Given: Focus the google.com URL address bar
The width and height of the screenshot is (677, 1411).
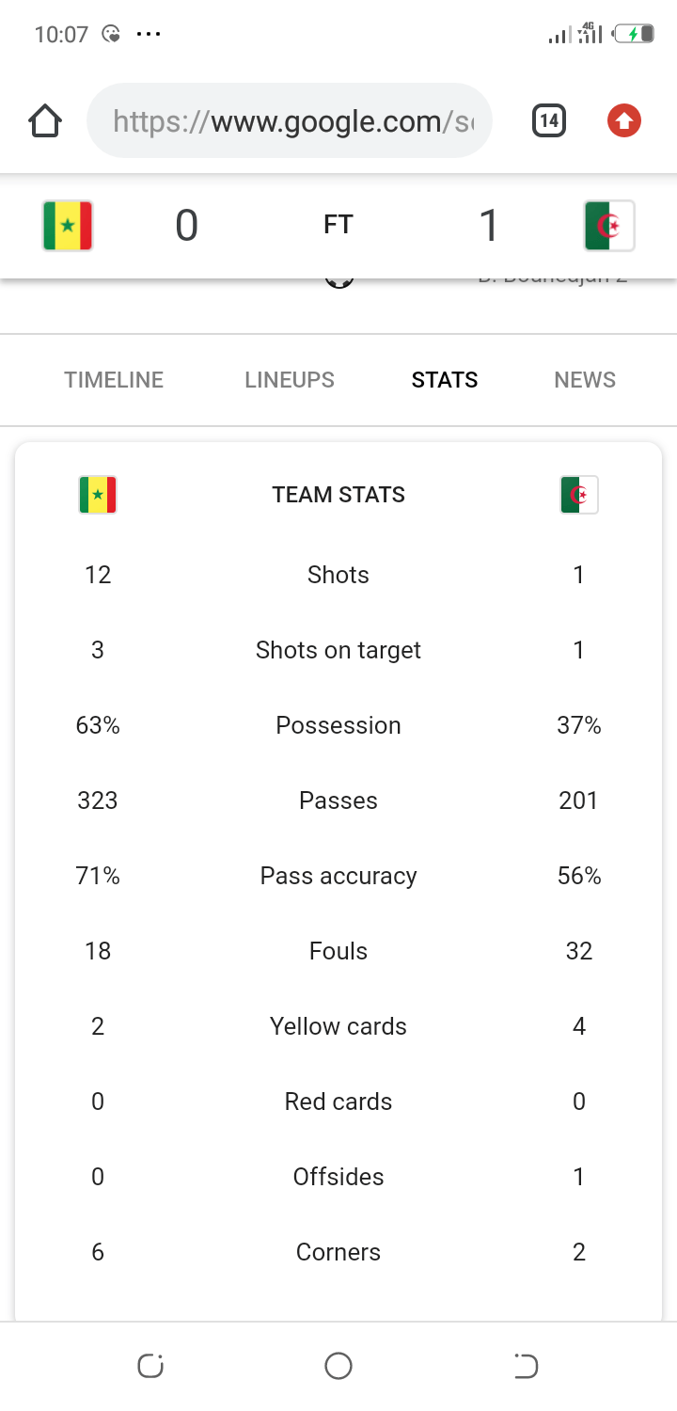Looking at the screenshot, I should 290,121.
